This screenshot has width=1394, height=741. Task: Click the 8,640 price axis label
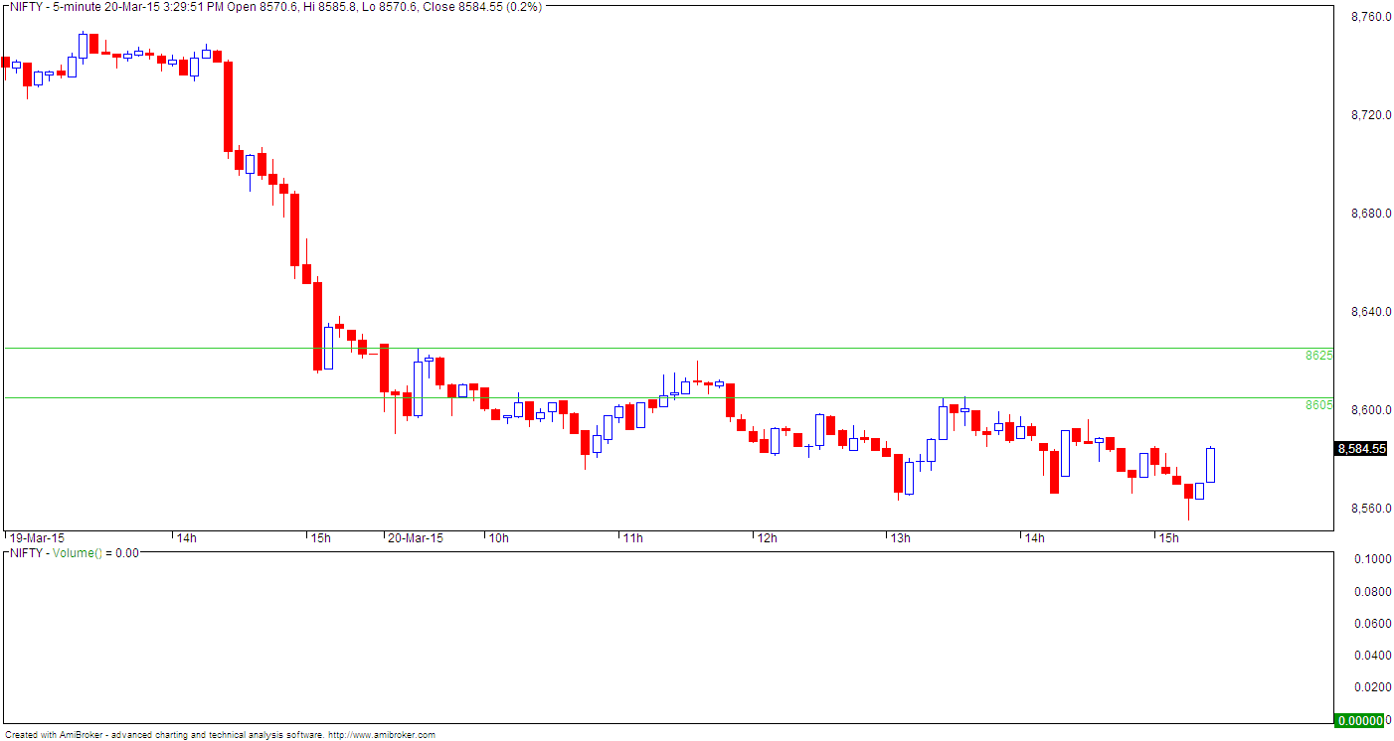coord(1369,312)
